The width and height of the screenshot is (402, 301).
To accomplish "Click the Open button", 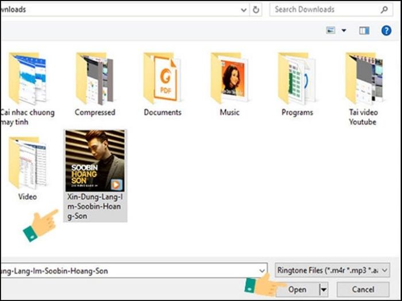I will (x=297, y=290).
